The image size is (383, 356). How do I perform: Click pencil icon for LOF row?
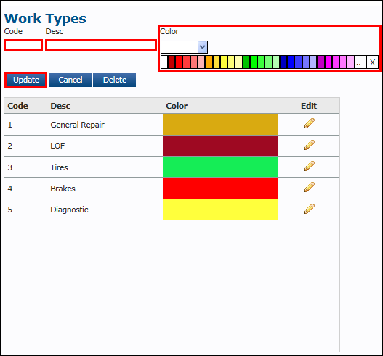[x=309, y=145]
